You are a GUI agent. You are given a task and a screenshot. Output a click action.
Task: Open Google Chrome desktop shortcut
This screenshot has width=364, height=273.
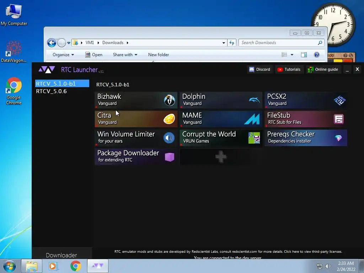click(14, 91)
